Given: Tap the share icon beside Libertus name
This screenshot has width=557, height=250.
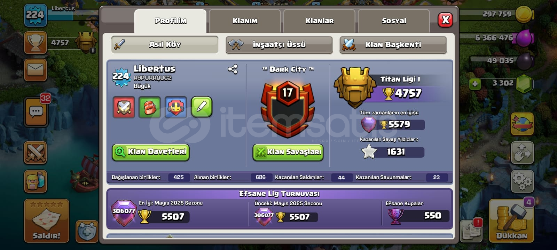Looking at the screenshot, I should pyautogui.click(x=233, y=69).
